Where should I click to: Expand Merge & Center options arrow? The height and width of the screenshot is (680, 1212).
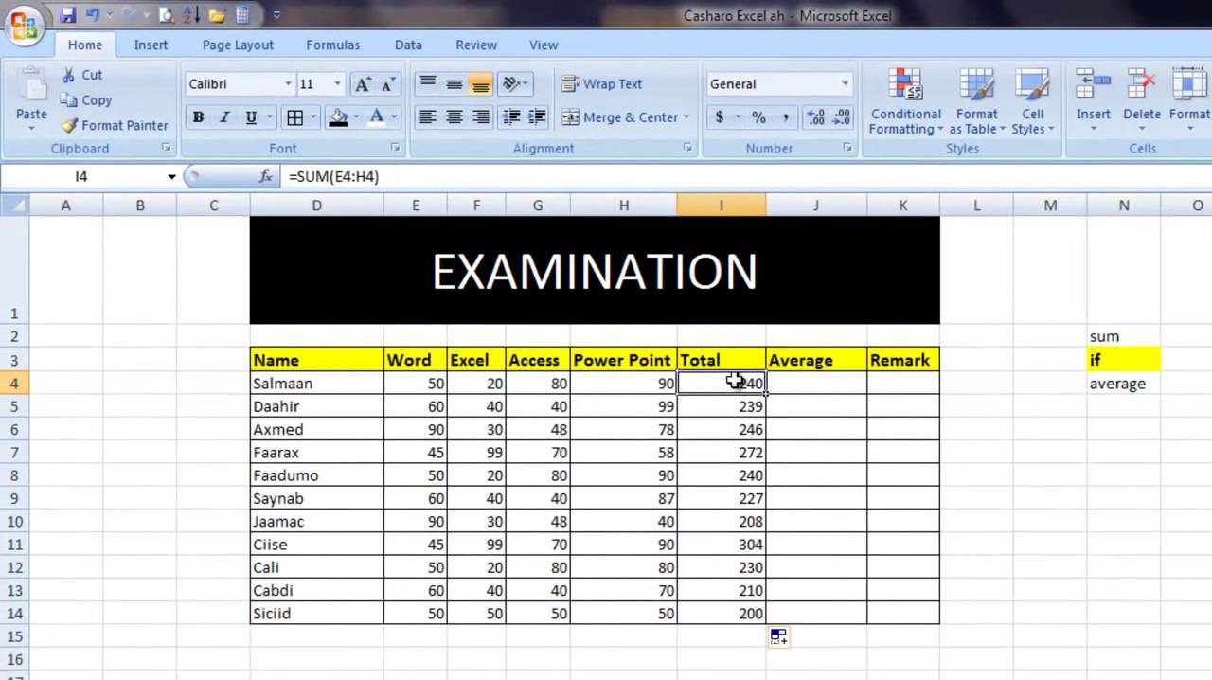[686, 117]
